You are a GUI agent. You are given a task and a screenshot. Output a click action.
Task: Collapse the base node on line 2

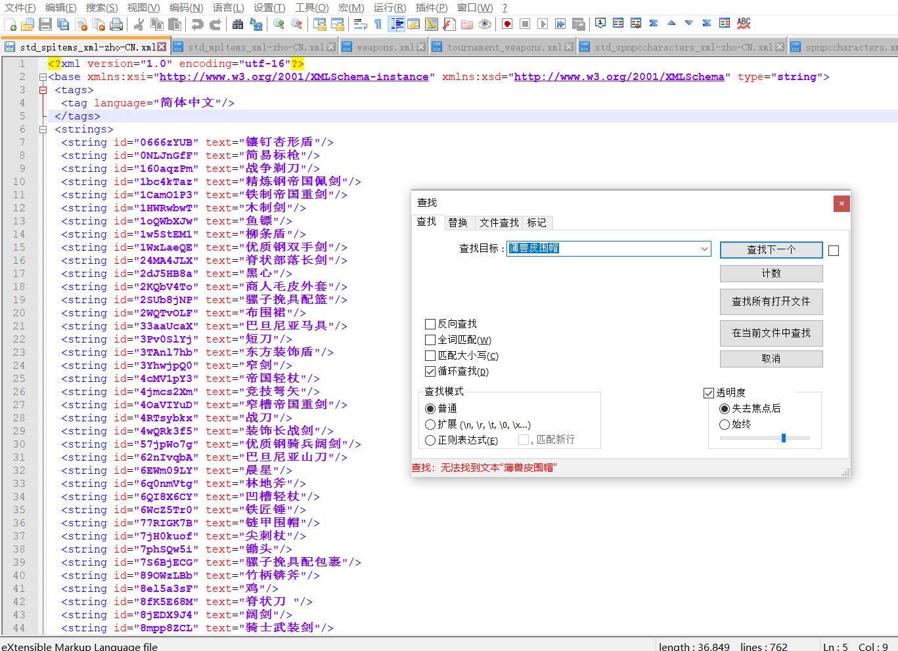(43, 77)
